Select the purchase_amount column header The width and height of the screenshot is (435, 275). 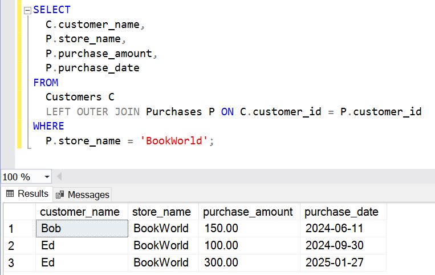coord(248,212)
